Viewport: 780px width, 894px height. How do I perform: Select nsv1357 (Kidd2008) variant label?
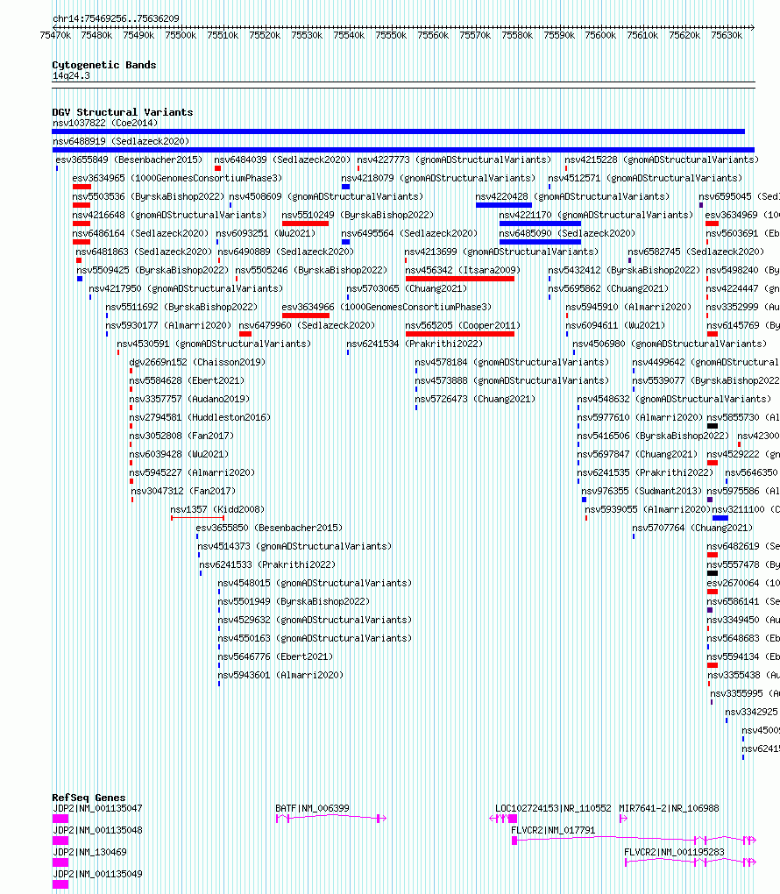(x=217, y=509)
